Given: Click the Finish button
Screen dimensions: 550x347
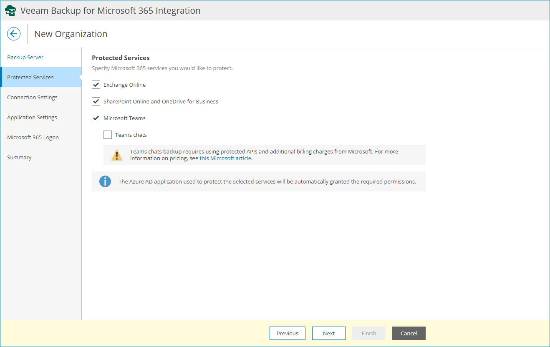Looking at the screenshot, I should 369,333.
